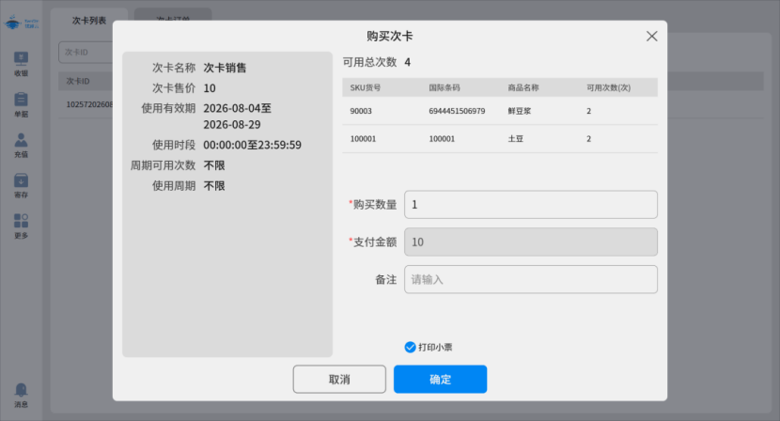
Task: Toggle the 打印小票 checkbox
Action: [x=410, y=348]
